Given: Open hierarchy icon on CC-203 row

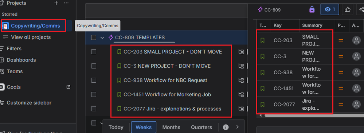Looking at the screenshot, I should (x=241, y=52).
